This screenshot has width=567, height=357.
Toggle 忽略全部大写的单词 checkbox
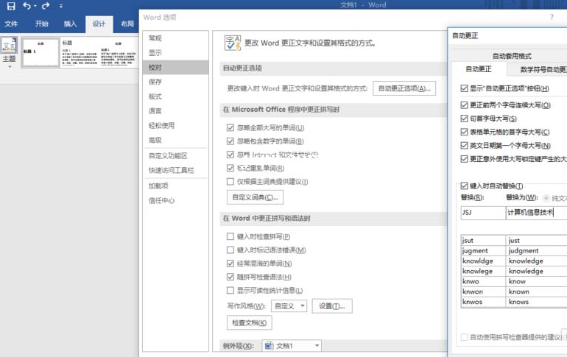tap(230, 127)
